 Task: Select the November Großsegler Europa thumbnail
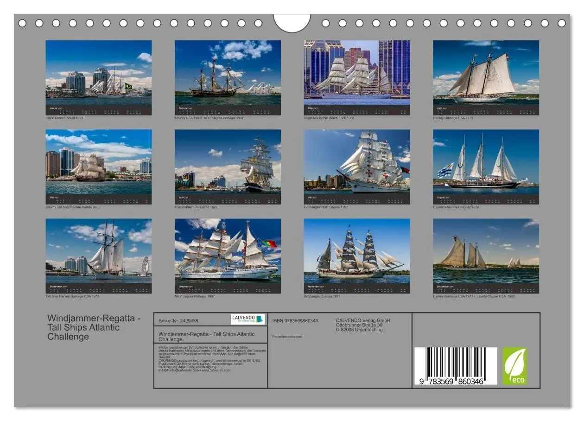click(x=357, y=256)
